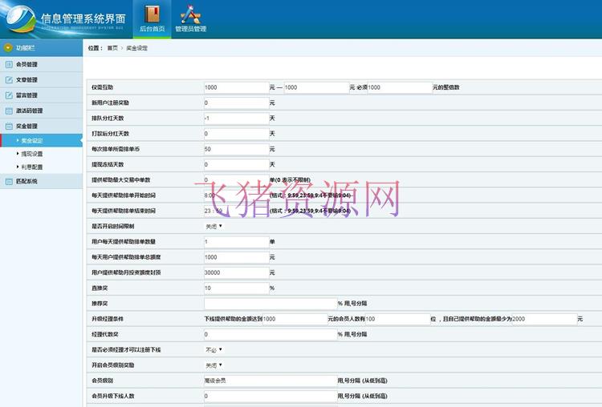Click the 推荐奖 percentage input field
This screenshot has height=407, width=602.
click(270, 304)
